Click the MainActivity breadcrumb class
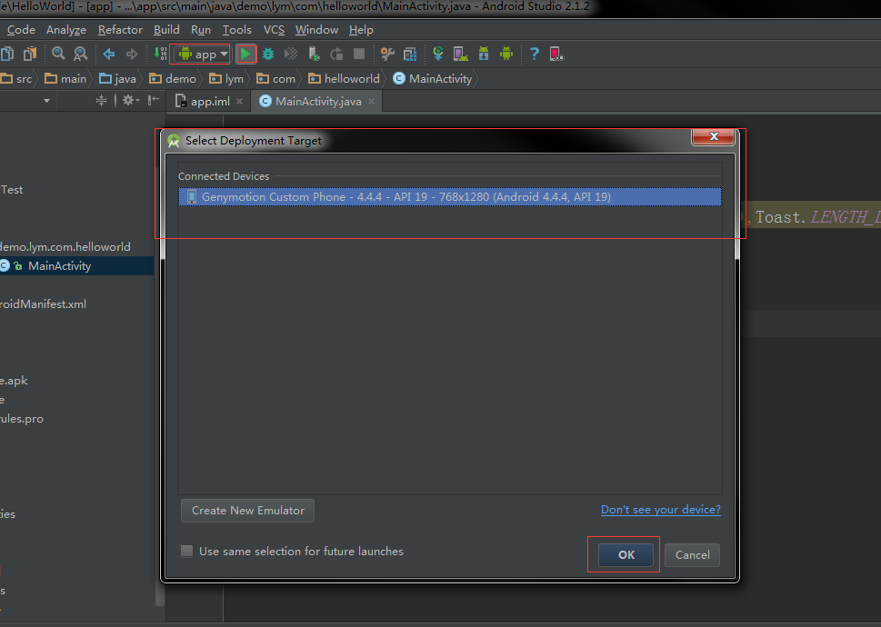The image size is (881, 627). pyautogui.click(x=433, y=78)
